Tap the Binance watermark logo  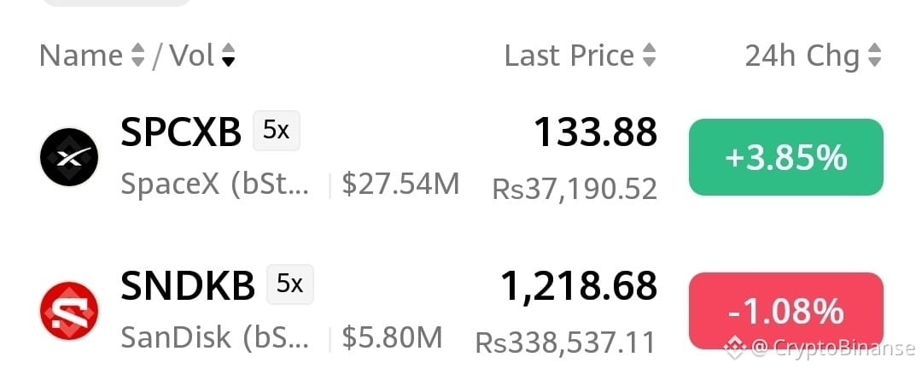point(734,348)
